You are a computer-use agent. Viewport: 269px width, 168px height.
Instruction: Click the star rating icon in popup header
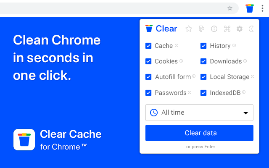click(x=189, y=29)
